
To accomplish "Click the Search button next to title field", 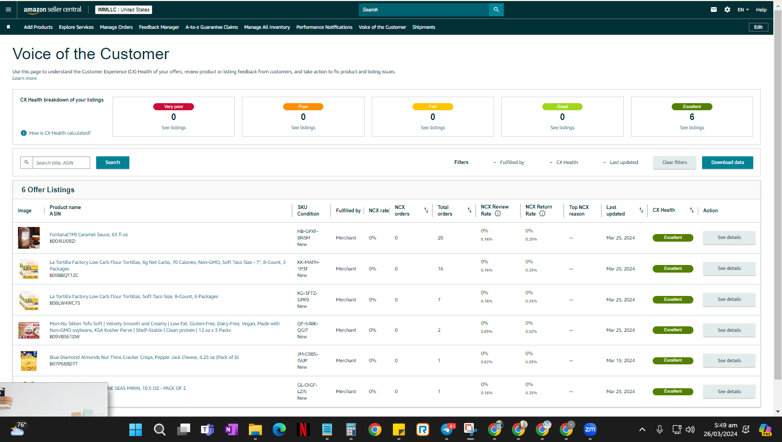I will [112, 162].
